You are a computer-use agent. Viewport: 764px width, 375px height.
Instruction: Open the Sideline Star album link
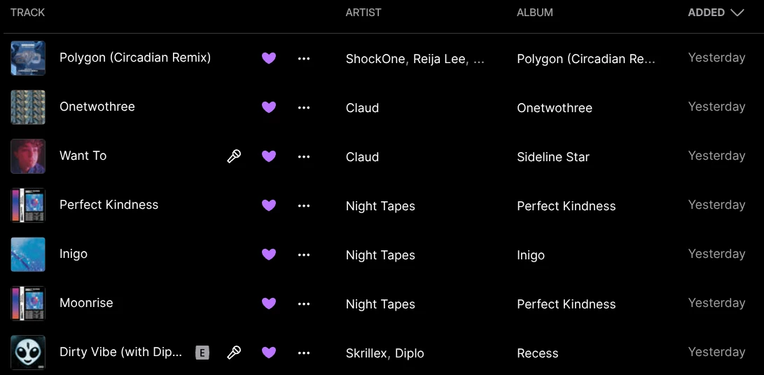[x=553, y=157]
